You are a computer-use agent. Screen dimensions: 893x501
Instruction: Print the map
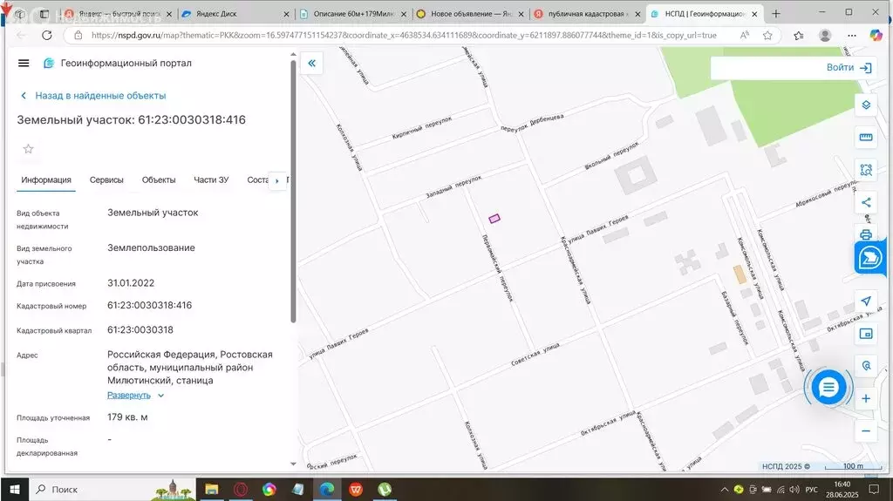[x=866, y=234]
